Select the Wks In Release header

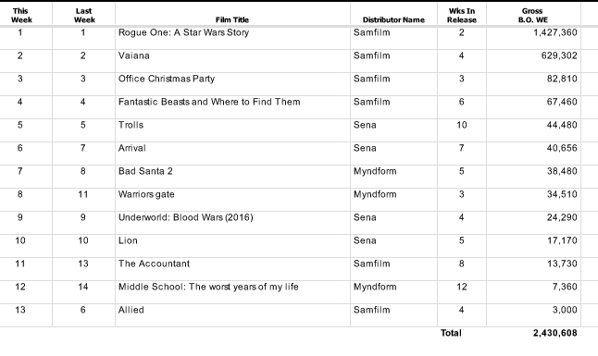(462, 15)
